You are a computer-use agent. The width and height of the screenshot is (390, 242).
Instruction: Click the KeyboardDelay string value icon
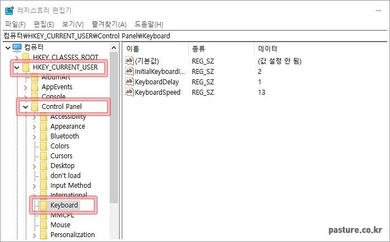pyautogui.click(x=129, y=82)
